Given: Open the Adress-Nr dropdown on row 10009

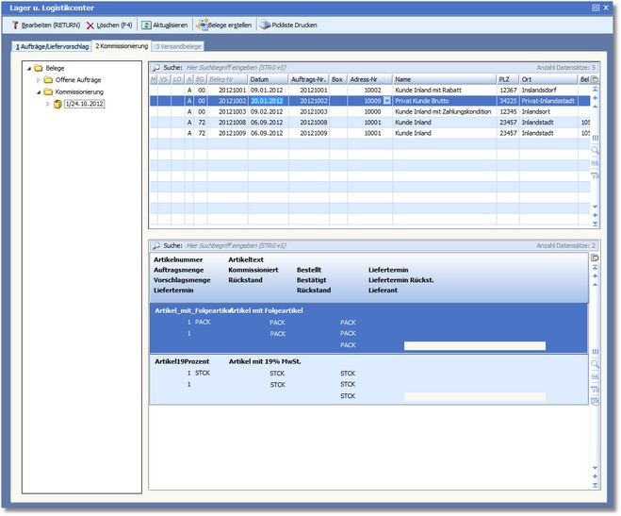Looking at the screenshot, I should click(x=386, y=100).
